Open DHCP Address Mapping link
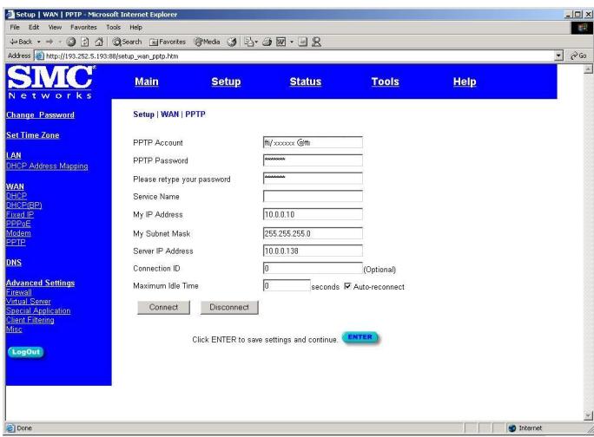Screen dimensions: 594x437 pos(47,166)
